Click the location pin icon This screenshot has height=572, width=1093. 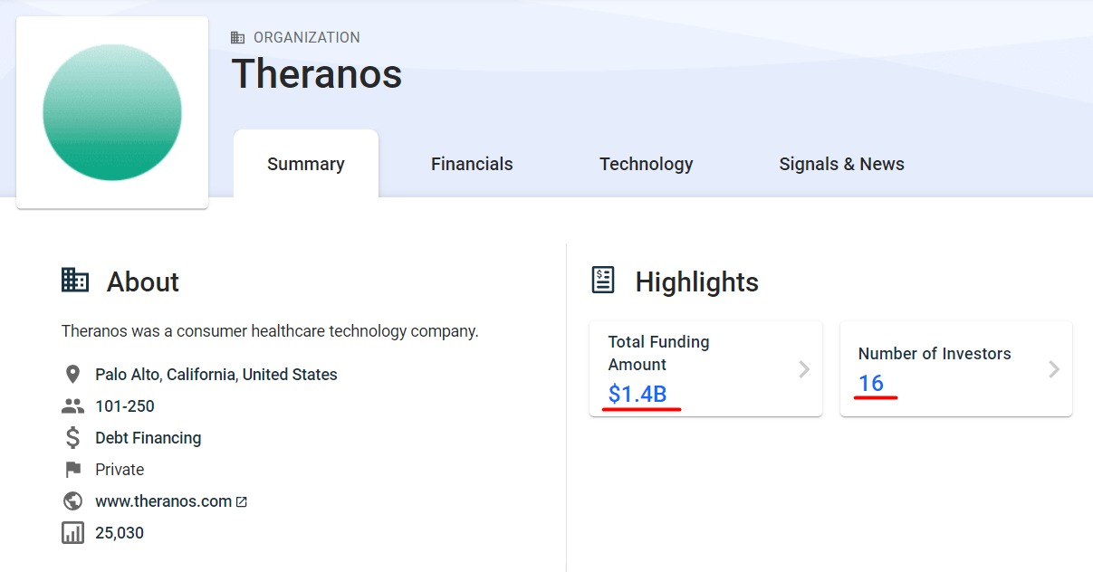(72, 375)
